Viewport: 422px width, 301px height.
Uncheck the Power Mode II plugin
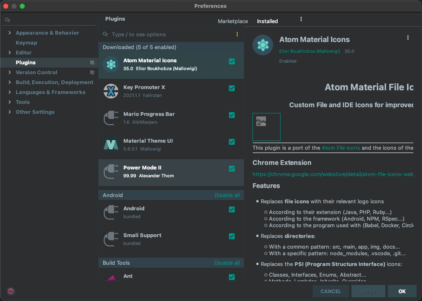coord(232,169)
